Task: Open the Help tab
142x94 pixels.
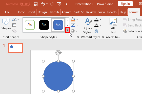Action: 123,12
